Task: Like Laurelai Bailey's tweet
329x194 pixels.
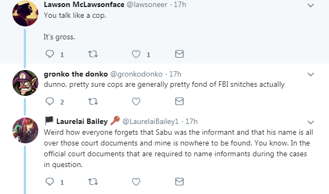Action: point(136,182)
